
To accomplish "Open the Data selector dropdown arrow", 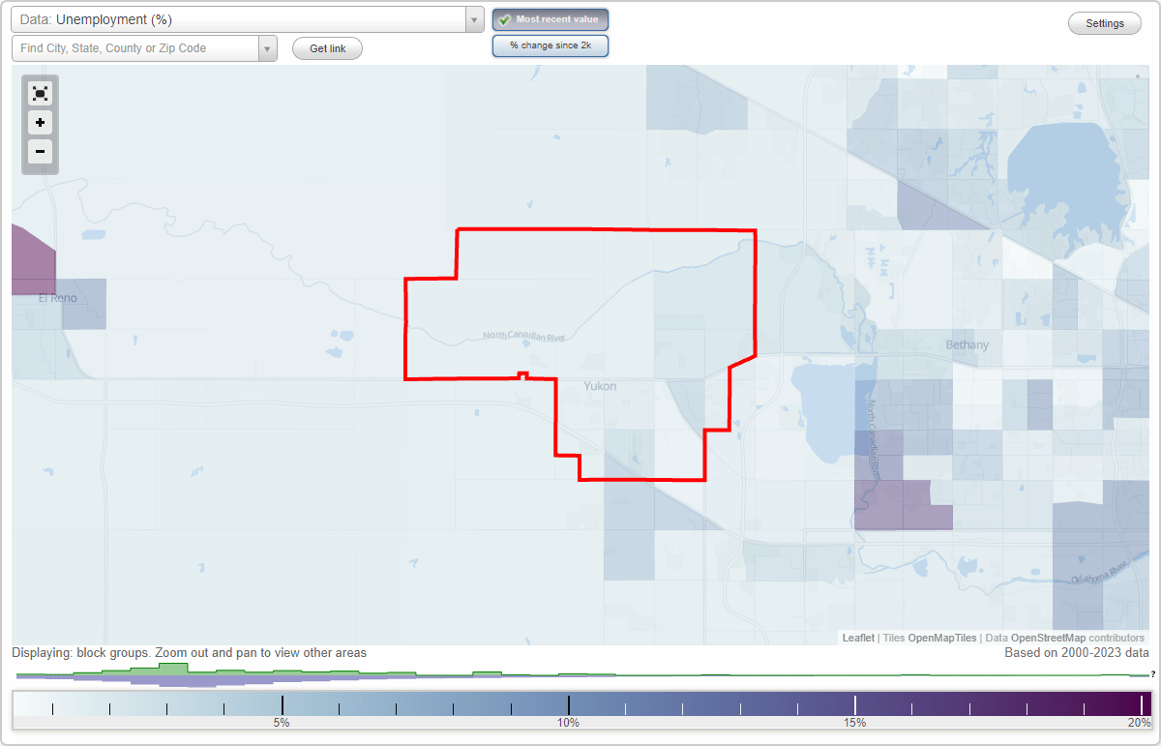I will 473,18.
